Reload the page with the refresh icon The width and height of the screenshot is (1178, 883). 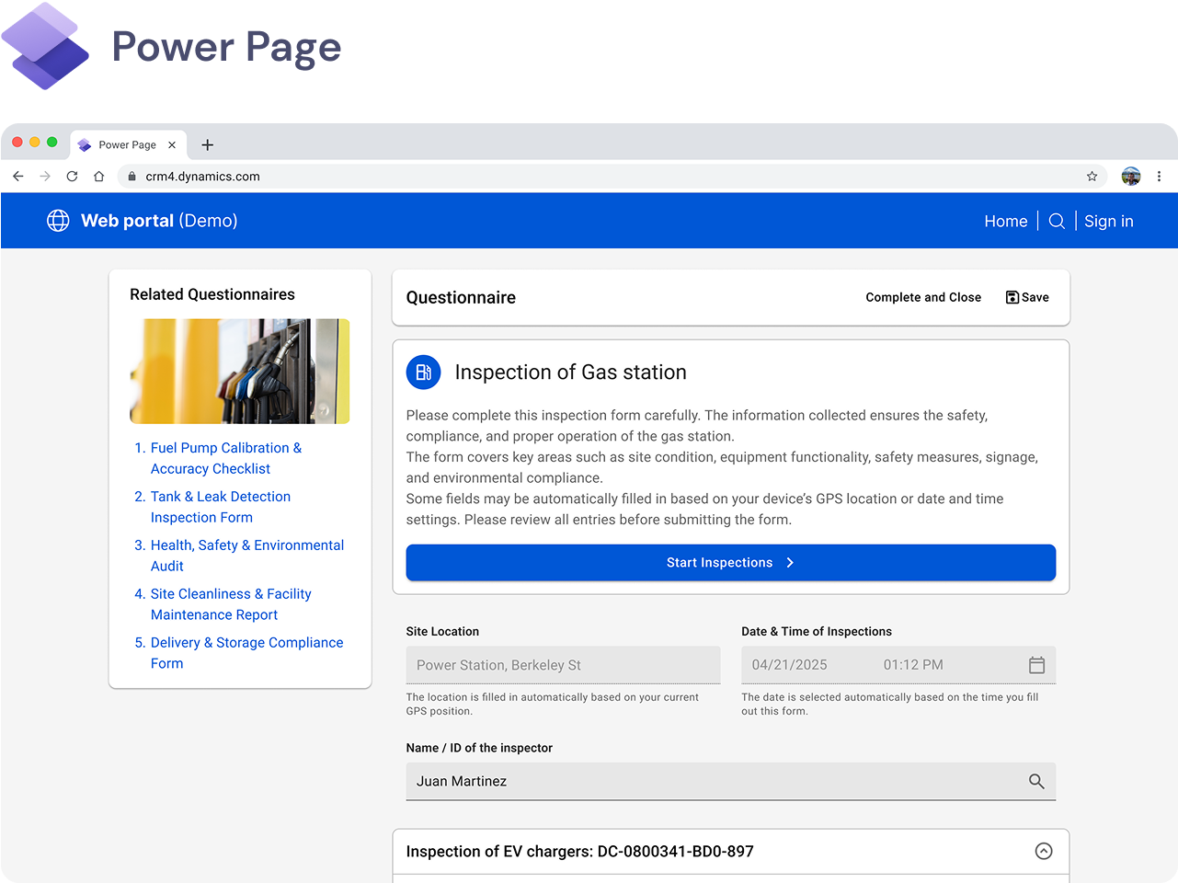pos(72,176)
